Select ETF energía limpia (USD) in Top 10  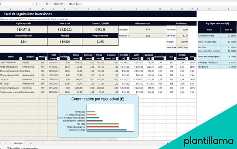click(209, 63)
